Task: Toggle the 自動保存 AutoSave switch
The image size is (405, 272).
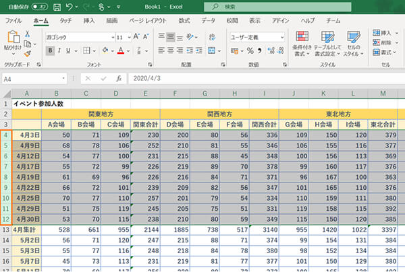Action: pos(40,7)
